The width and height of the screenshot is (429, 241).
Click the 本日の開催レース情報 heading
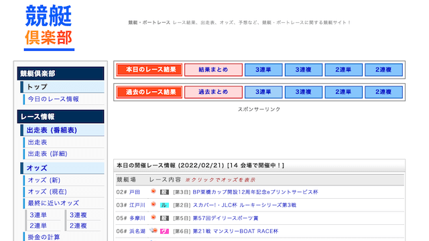[200, 165]
